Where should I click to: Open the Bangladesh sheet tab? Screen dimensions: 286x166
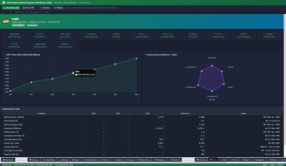click(x=259, y=160)
